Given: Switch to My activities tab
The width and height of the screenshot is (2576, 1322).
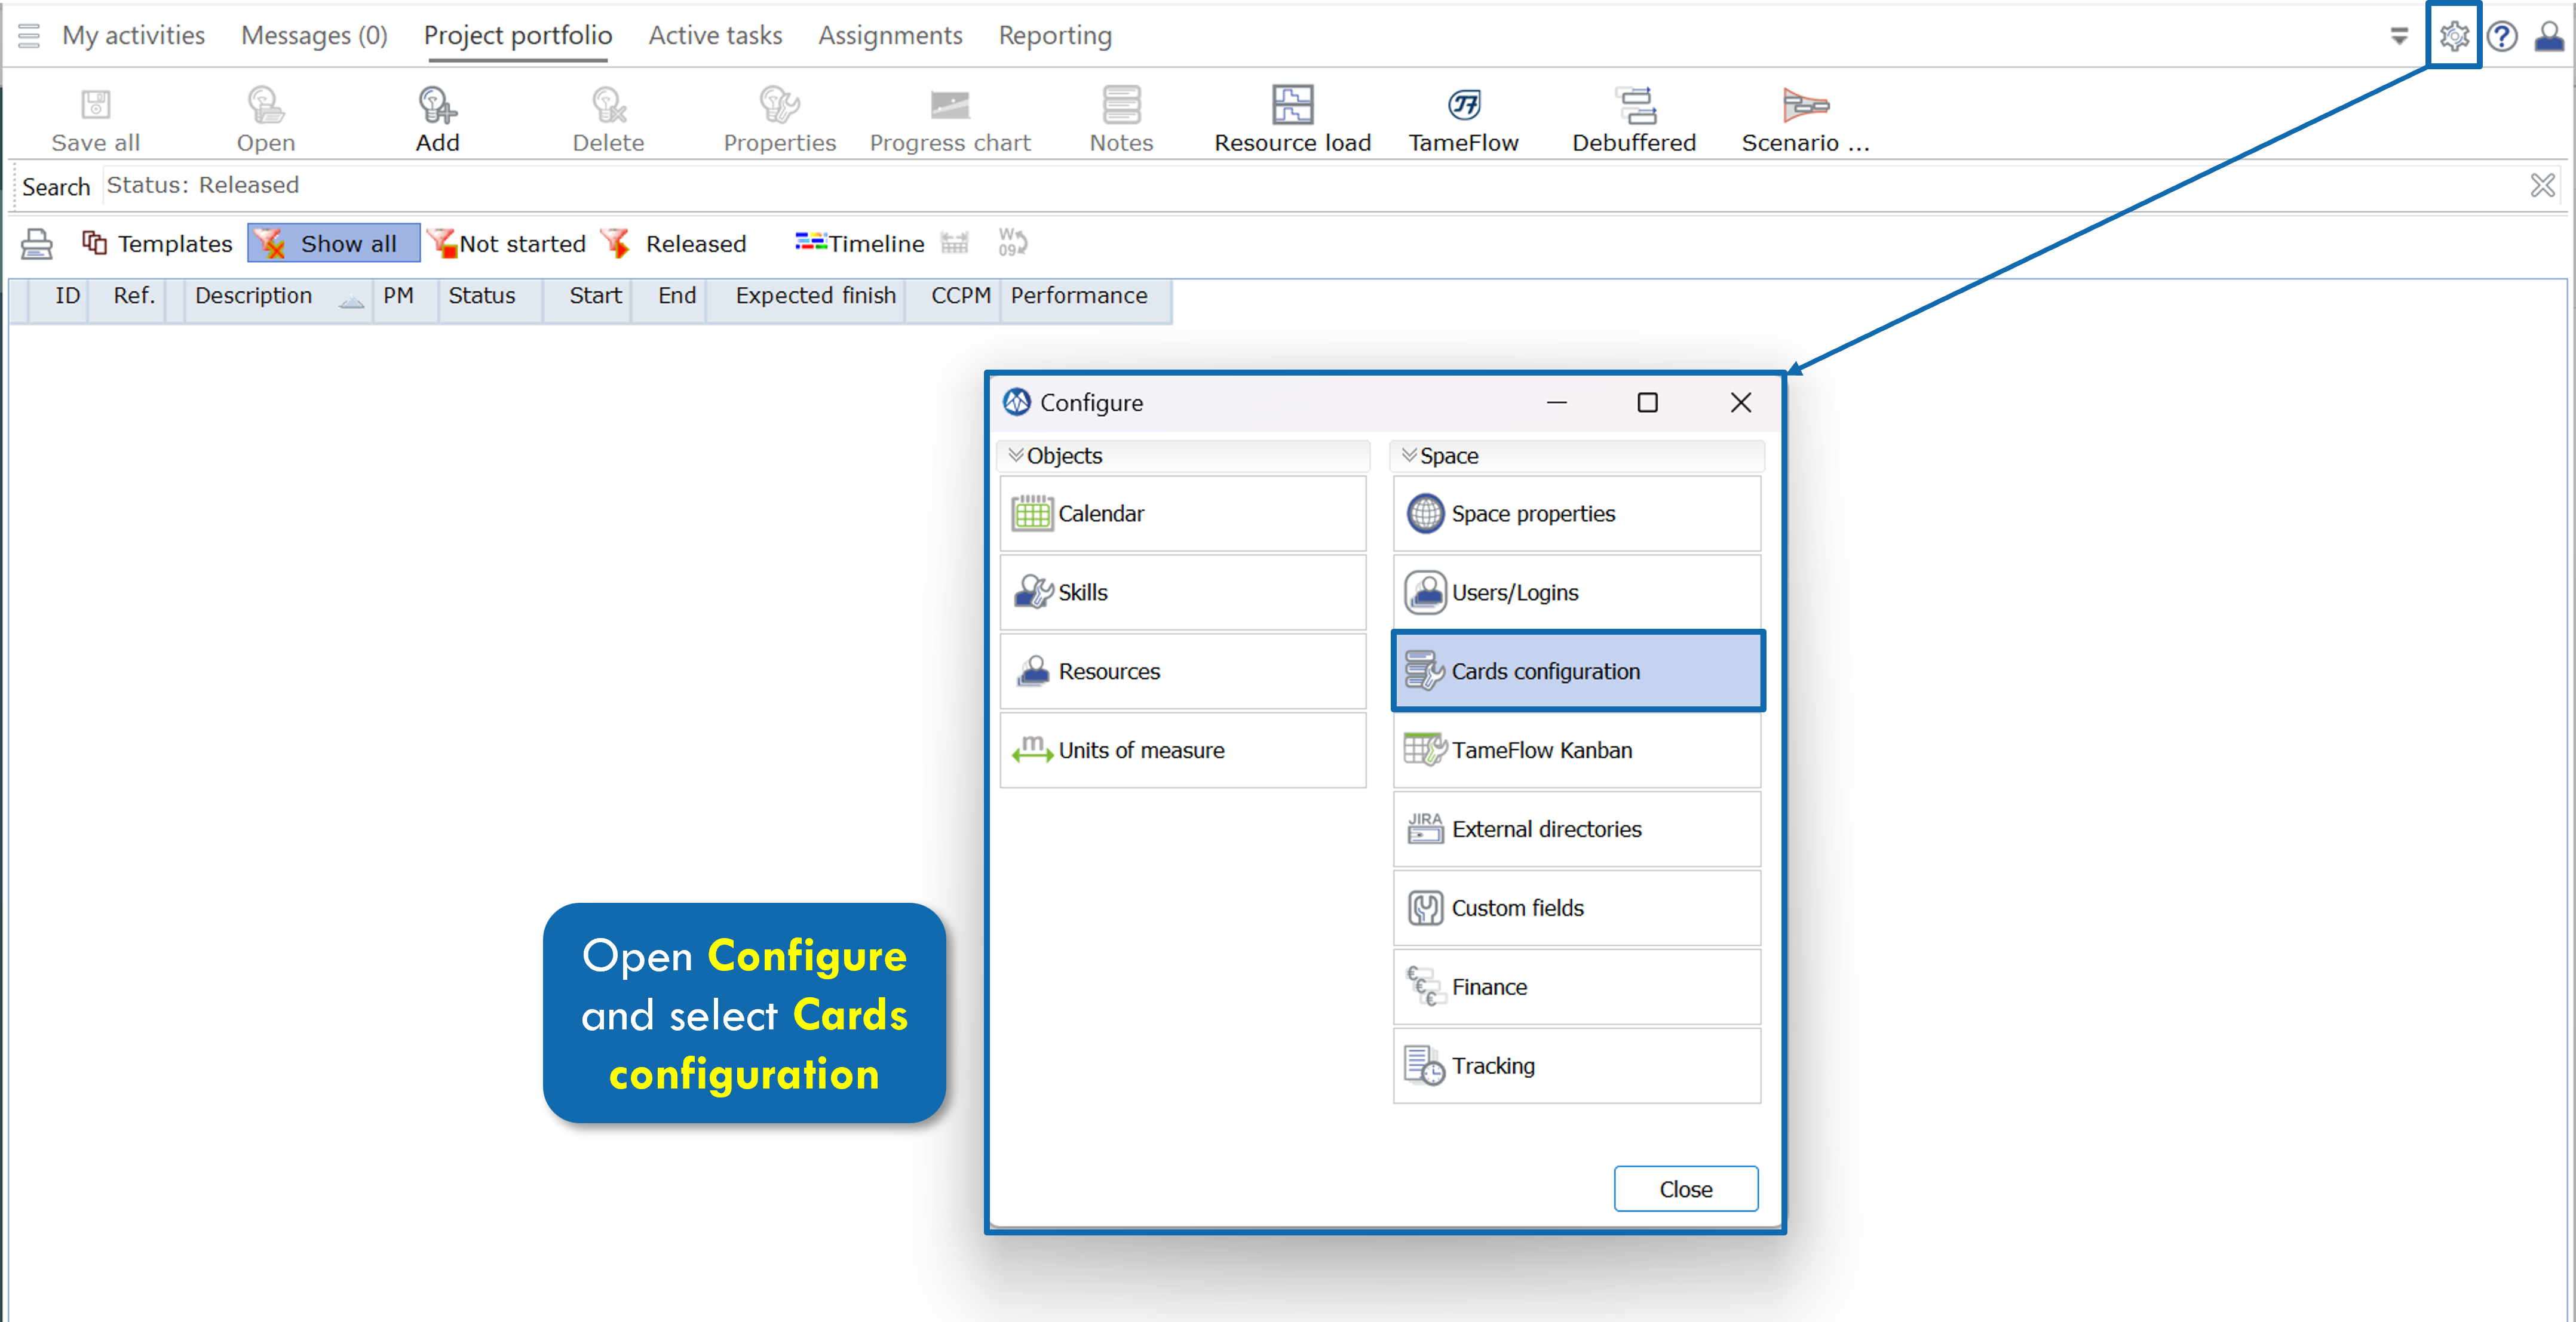Looking at the screenshot, I should 133,36.
